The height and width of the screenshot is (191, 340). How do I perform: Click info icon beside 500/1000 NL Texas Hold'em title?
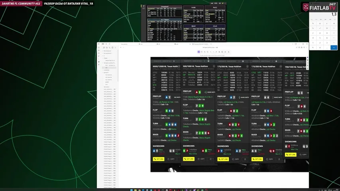[214, 66]
